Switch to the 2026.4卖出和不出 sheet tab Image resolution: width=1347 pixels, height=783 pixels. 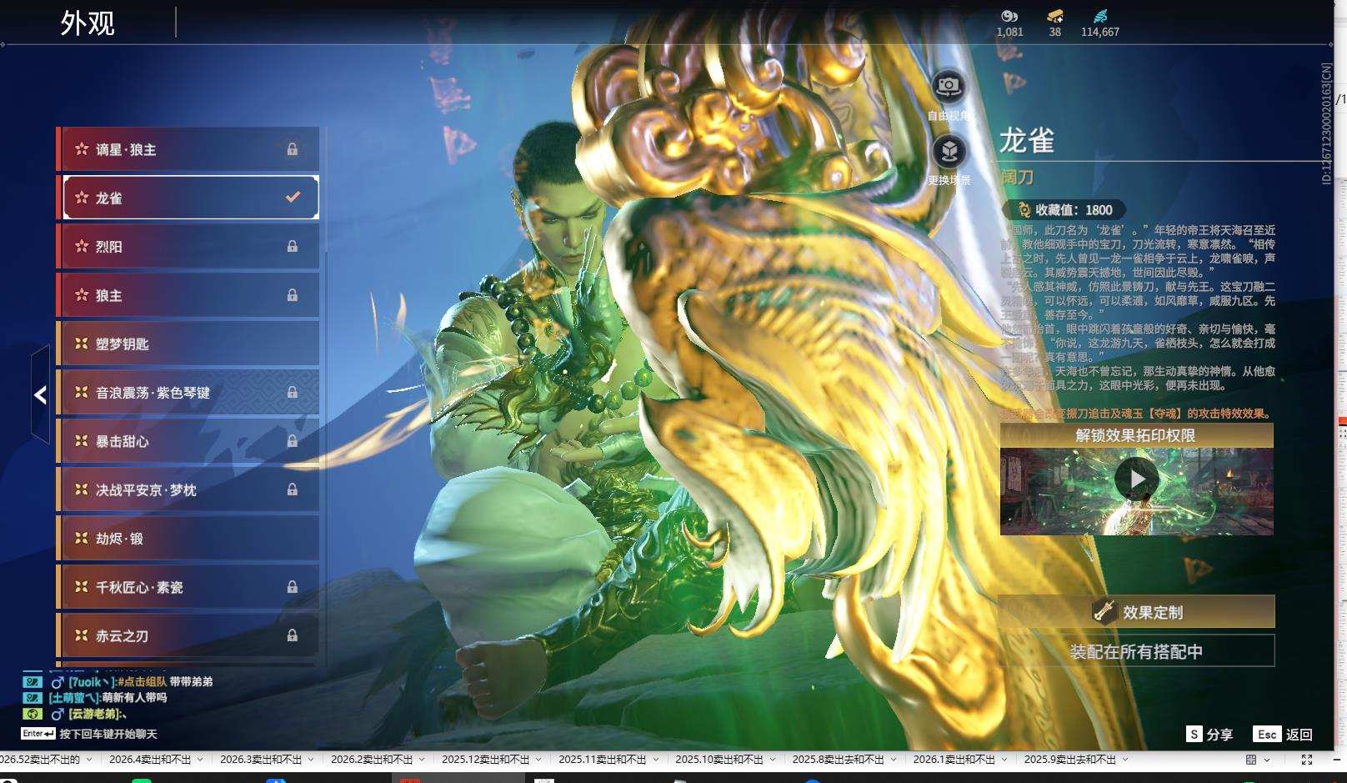(150, 760)
